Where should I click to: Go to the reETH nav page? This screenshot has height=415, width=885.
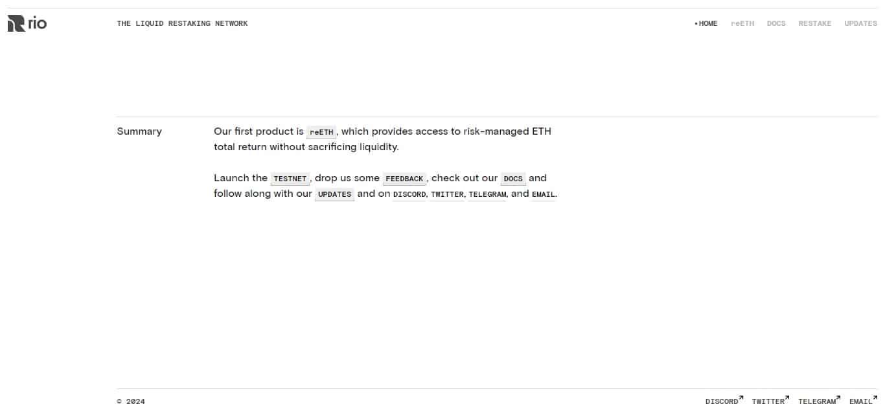point(742,23)
